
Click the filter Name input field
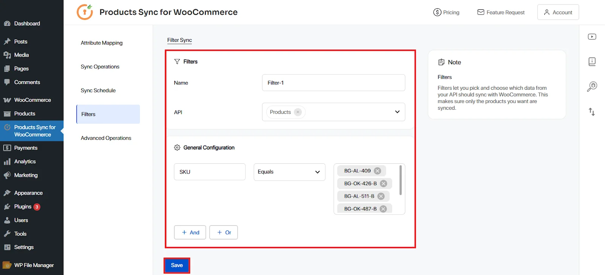(334, 83)
